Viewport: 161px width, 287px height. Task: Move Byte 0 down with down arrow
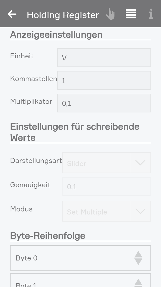(138, 262)
